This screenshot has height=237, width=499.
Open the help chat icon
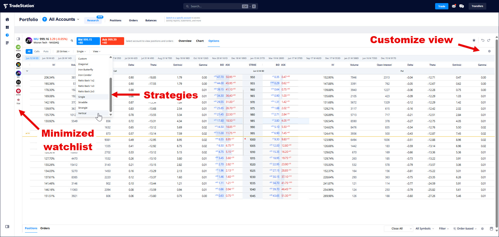462,6
